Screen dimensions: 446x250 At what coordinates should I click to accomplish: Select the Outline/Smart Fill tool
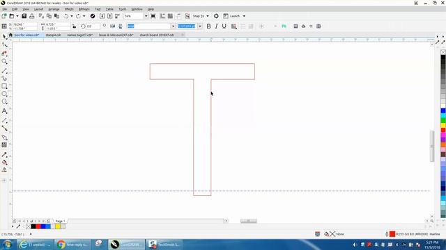[5, 170]
